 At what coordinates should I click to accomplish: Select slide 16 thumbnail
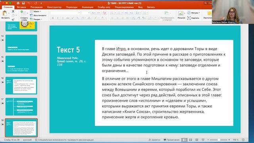pyautogui.click(x=21, y=86)
